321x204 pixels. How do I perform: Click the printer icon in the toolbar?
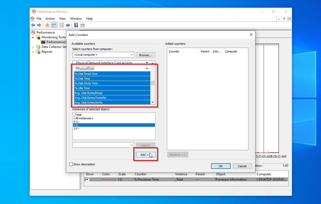pos(68,25)
